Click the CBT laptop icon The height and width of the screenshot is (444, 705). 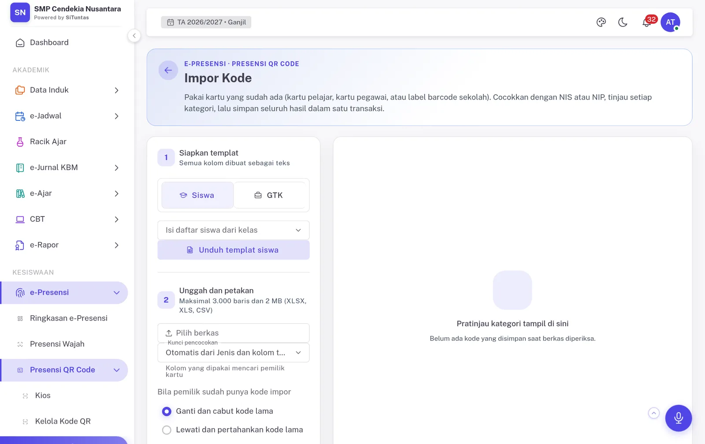click(x=20, y=219)
